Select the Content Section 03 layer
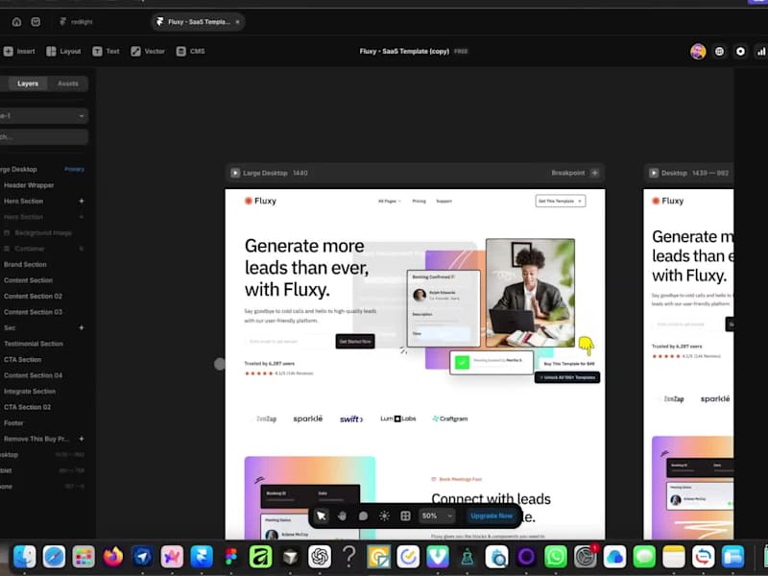 pos(33,312)
